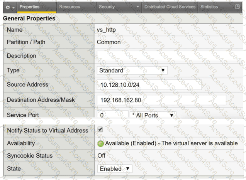The height and width of the screenshot is (180, 246).
Task: Click the green Available status icon
Action: point(100,143)
